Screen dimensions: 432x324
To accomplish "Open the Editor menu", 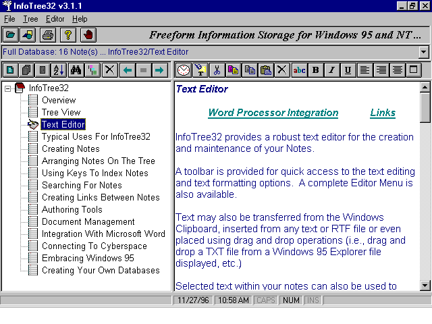I will point(55,19).
